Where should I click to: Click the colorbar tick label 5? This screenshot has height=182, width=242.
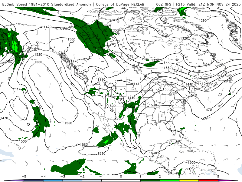[218, 177]
